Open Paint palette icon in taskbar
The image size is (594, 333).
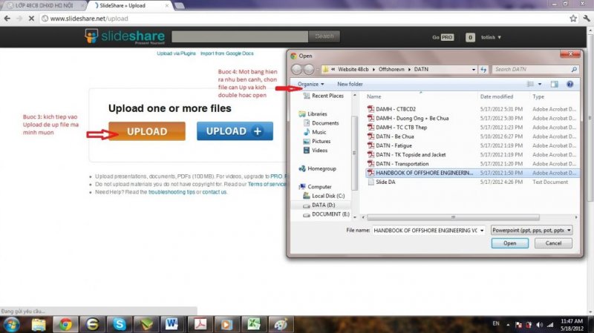(281, 325)
